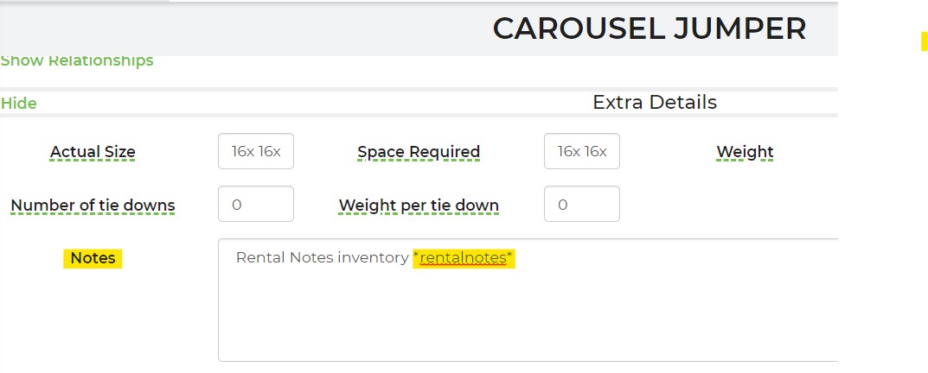The image size is (928, 373).
Task: Click the CAROUSEL JUMPER title
Action: 649,29
